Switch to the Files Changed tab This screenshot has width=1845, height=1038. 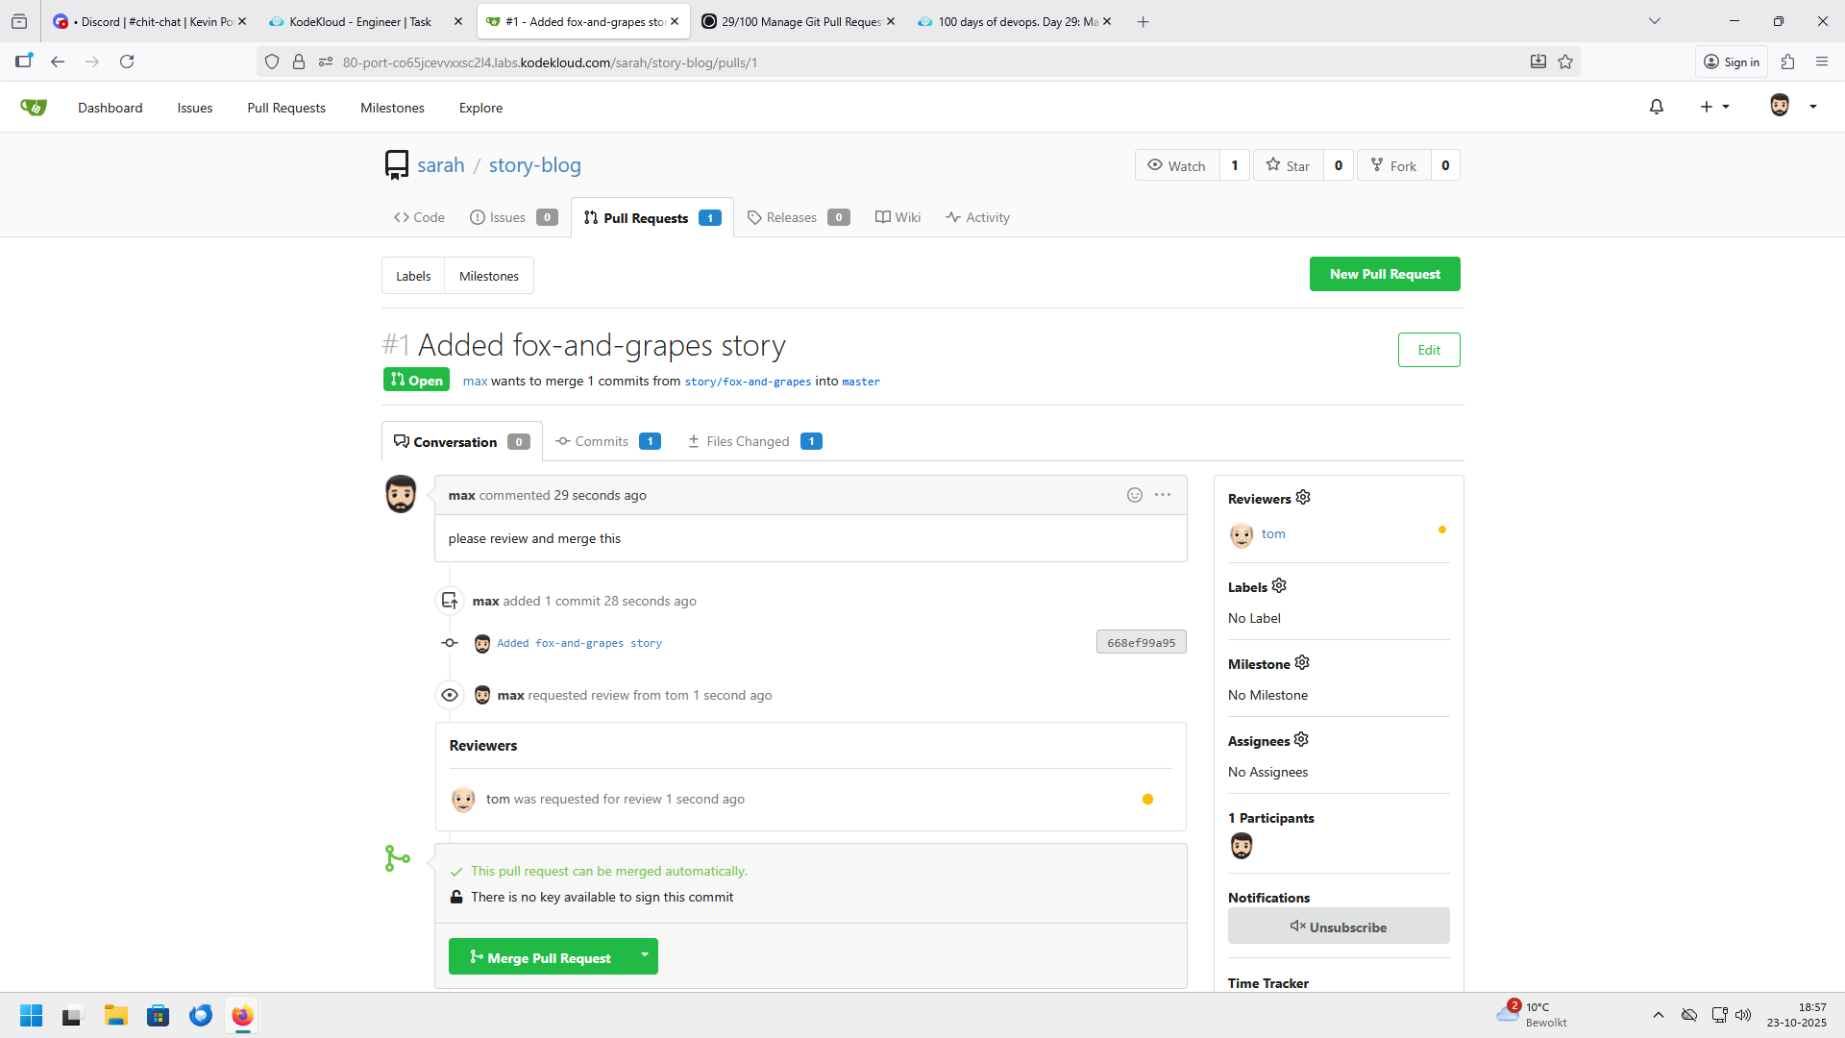[x=748, y=441]
